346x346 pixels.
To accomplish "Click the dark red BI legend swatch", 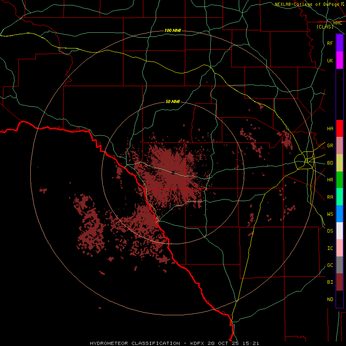I will click(339, 282).
